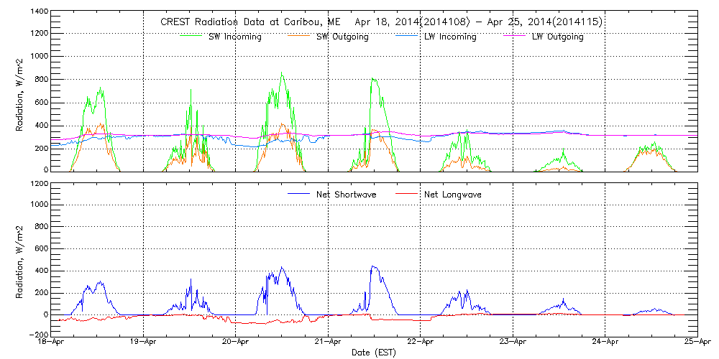Click the SW Outgoing legend label
719x359 pixels.
(x=342, y=37)
